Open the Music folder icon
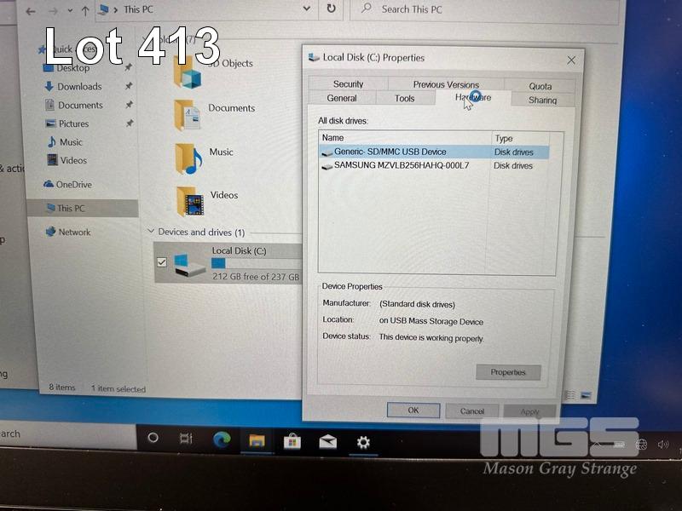 coord(188,158)
